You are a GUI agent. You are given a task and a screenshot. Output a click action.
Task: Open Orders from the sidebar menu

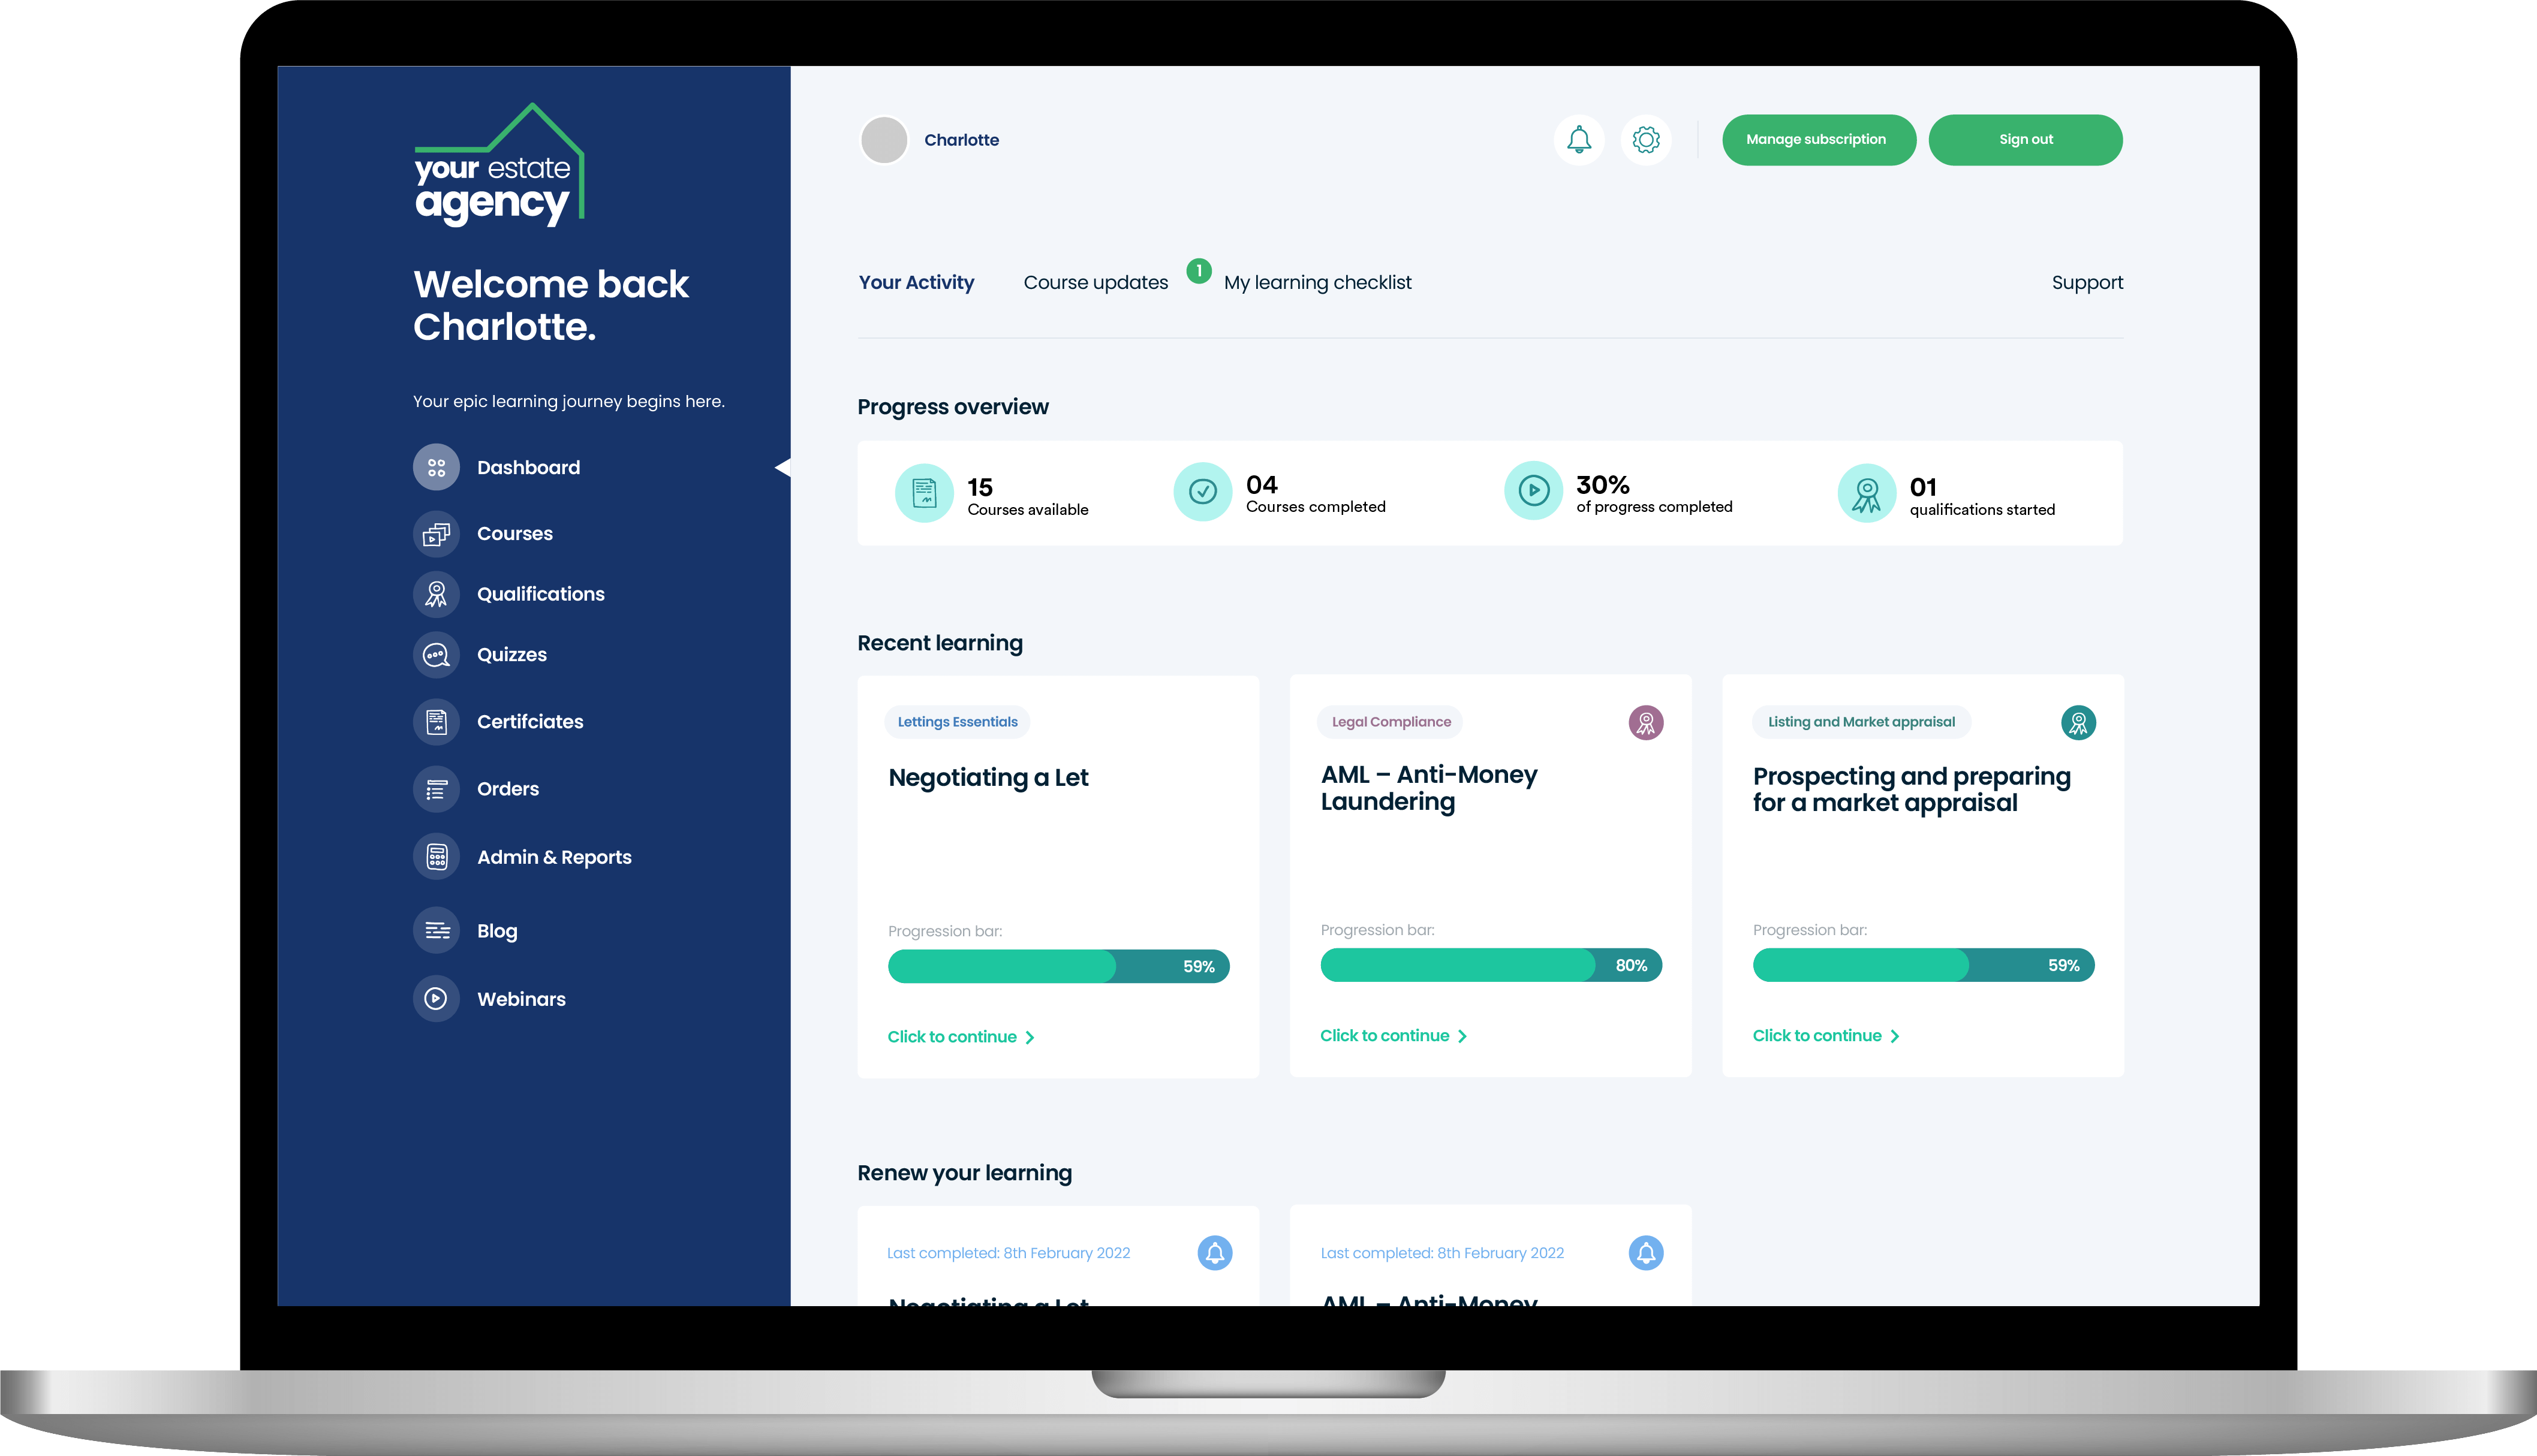pos(507,789)
